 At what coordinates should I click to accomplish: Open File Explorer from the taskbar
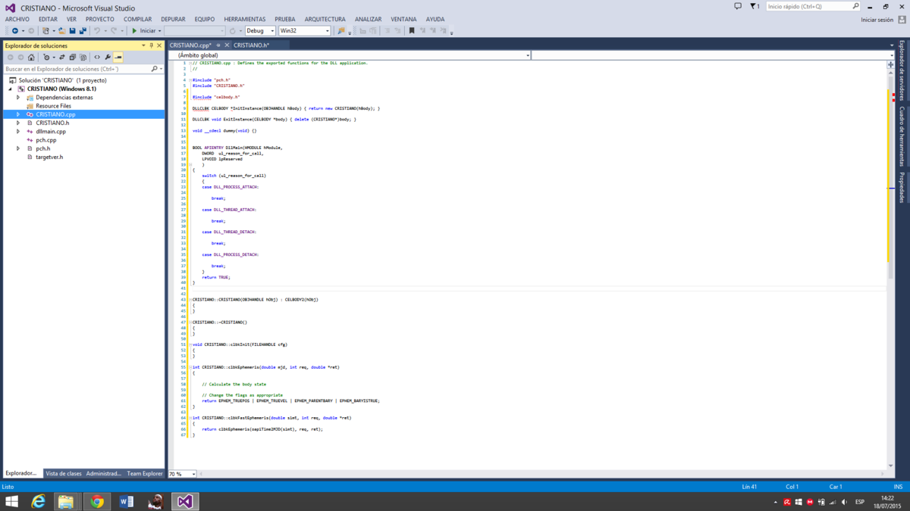click(x=66, y=501)
